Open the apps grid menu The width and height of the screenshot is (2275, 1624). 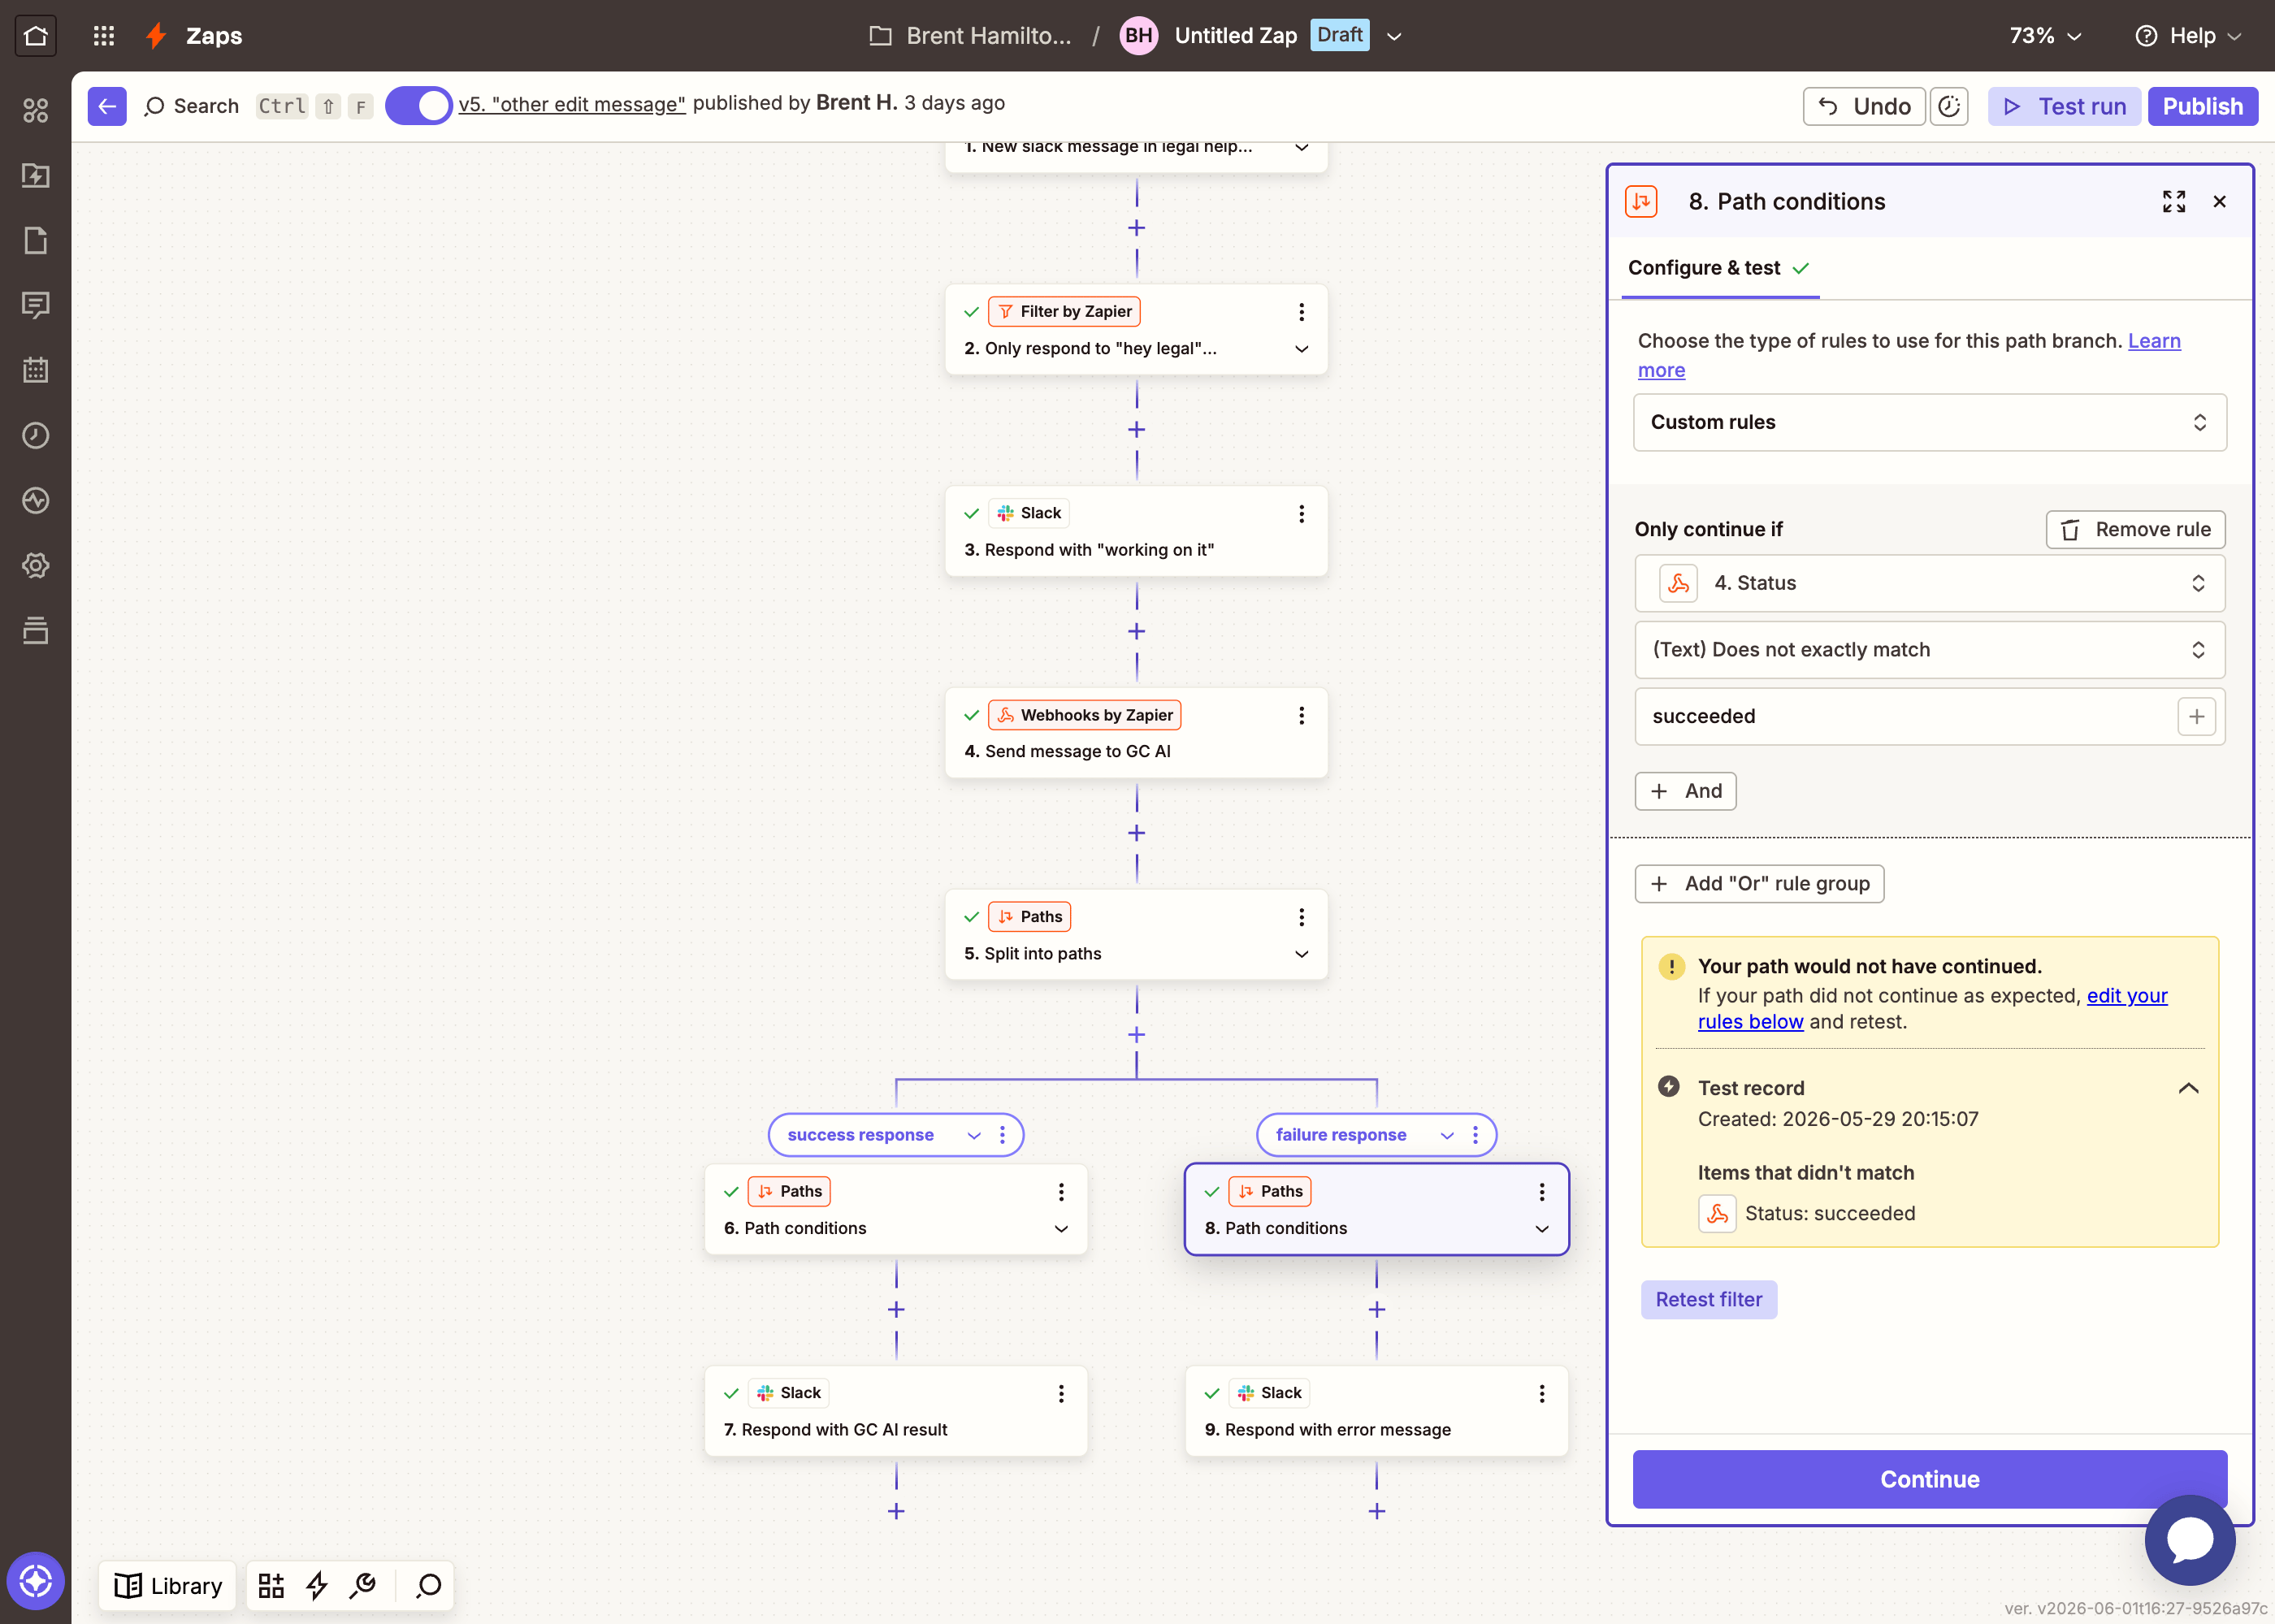pyautogui.click(x=104, y=36)
